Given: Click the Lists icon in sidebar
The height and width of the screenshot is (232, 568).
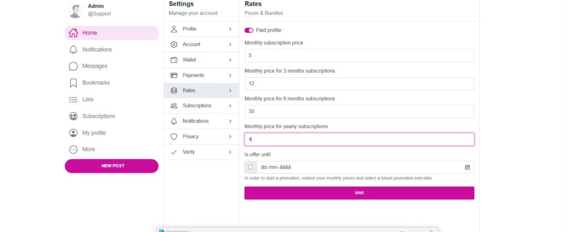Looking at the screenshot, I should [x=73, y=99].
